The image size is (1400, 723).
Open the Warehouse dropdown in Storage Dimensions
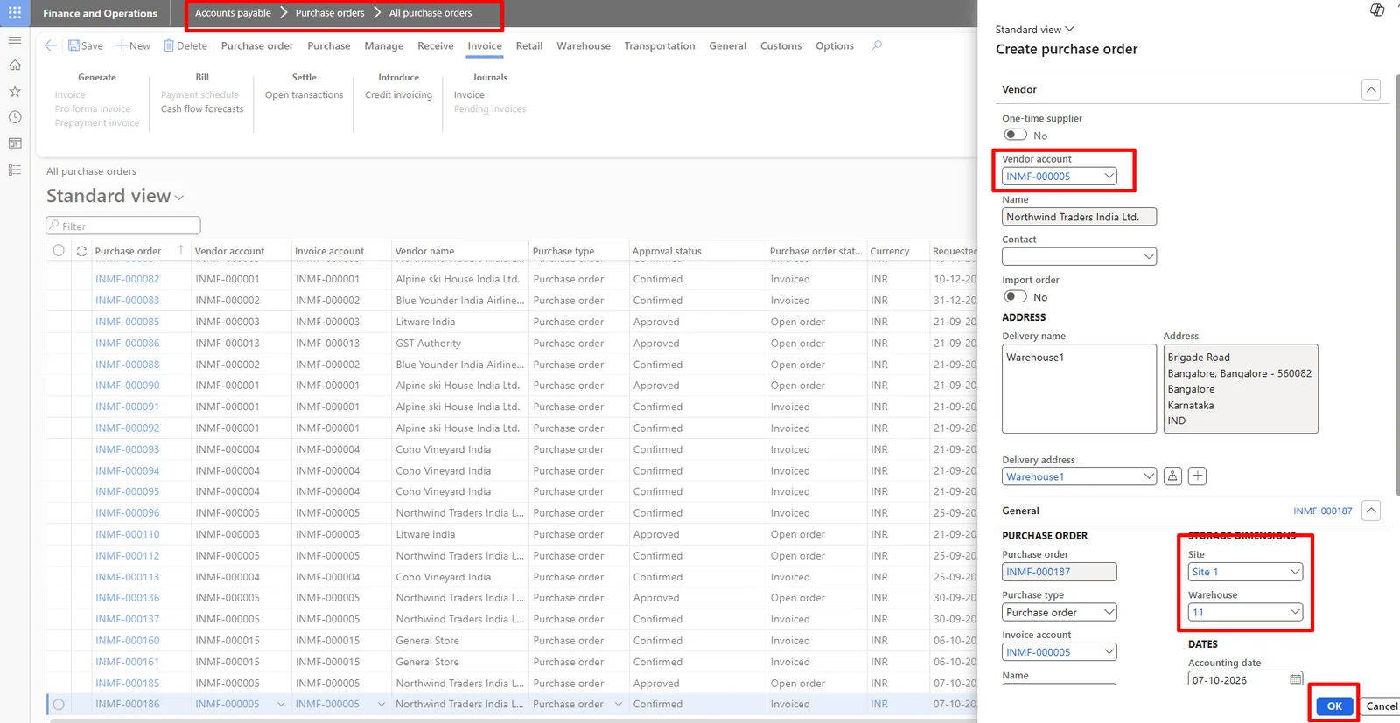pos(1295,612)
